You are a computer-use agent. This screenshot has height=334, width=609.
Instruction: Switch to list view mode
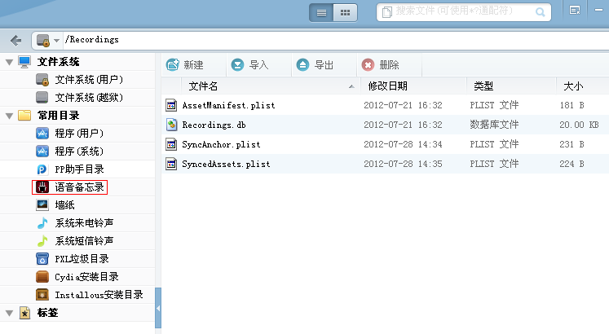(322, 12)
